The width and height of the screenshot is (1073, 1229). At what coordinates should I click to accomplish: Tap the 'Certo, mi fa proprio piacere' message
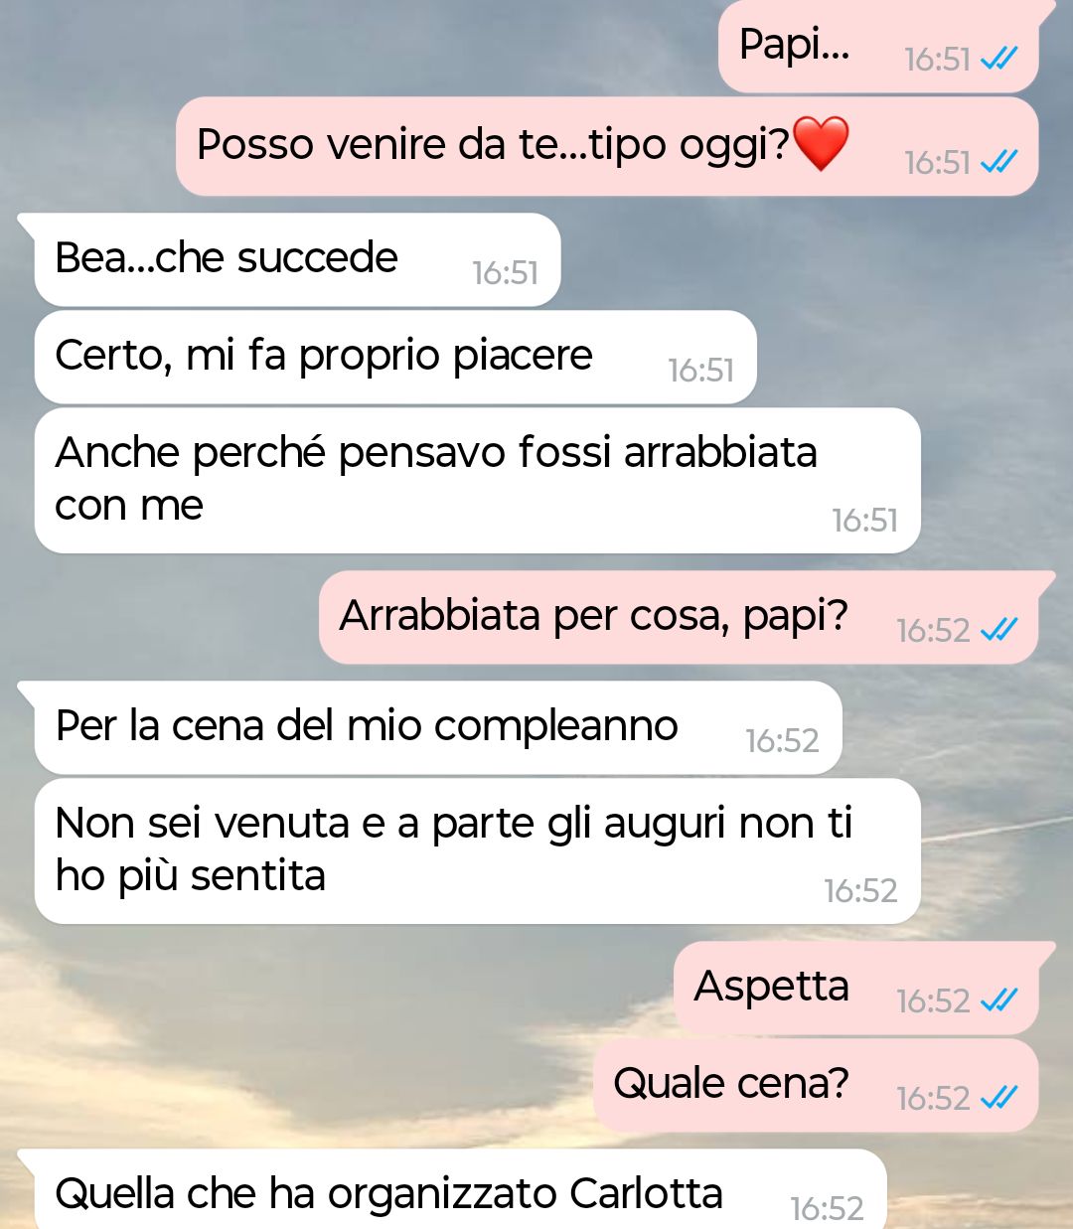pos(395,357)
